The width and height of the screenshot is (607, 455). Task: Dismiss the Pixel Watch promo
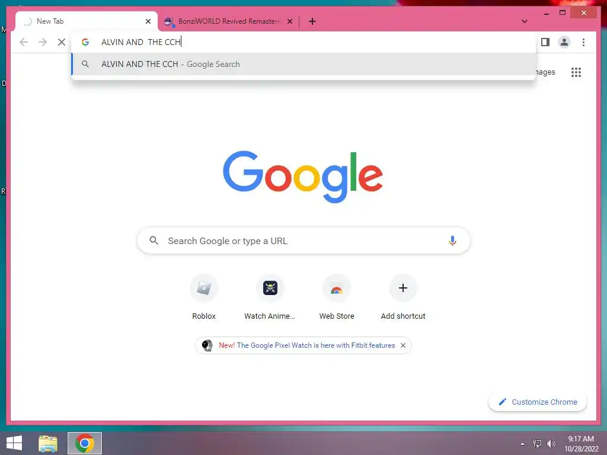(x=403, y=345)
